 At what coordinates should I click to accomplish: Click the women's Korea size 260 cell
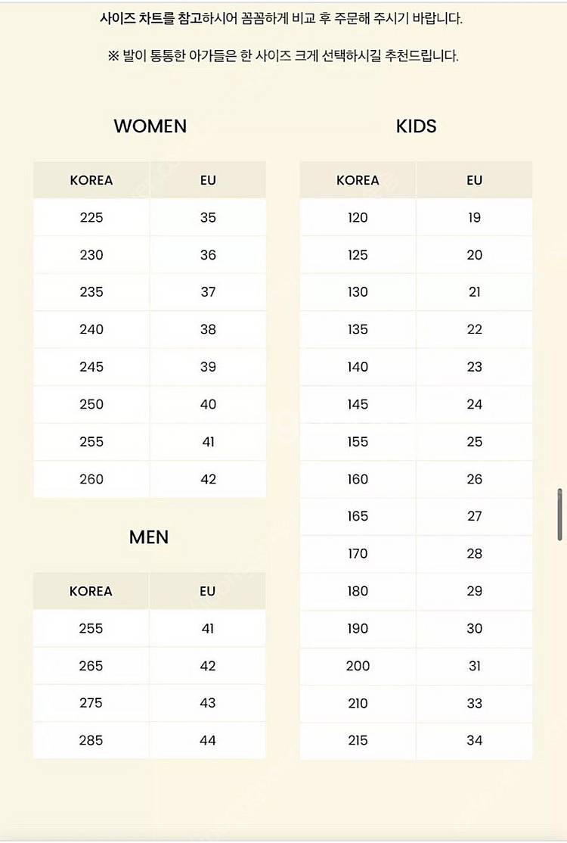91,479
